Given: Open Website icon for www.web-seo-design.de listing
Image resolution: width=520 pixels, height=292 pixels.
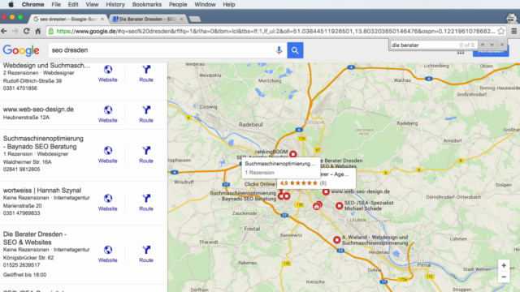Looking at the screenshot, I should point(108,114).
